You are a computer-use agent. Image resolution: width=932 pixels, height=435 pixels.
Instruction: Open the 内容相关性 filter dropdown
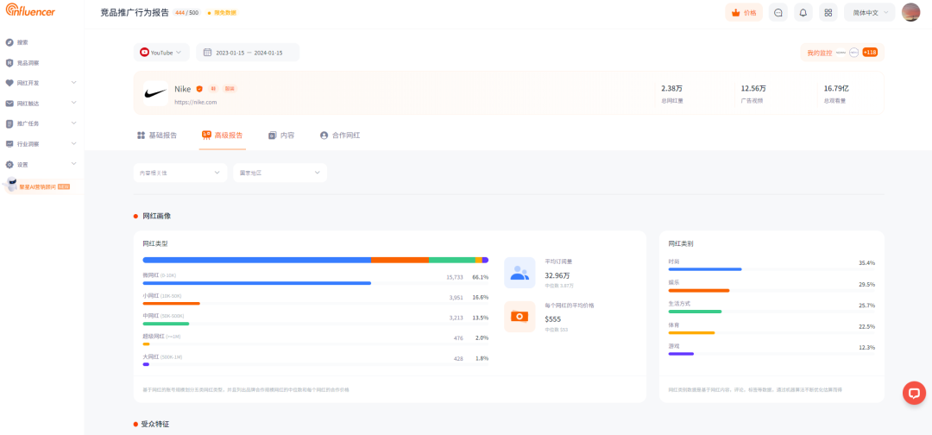[180, 173]
